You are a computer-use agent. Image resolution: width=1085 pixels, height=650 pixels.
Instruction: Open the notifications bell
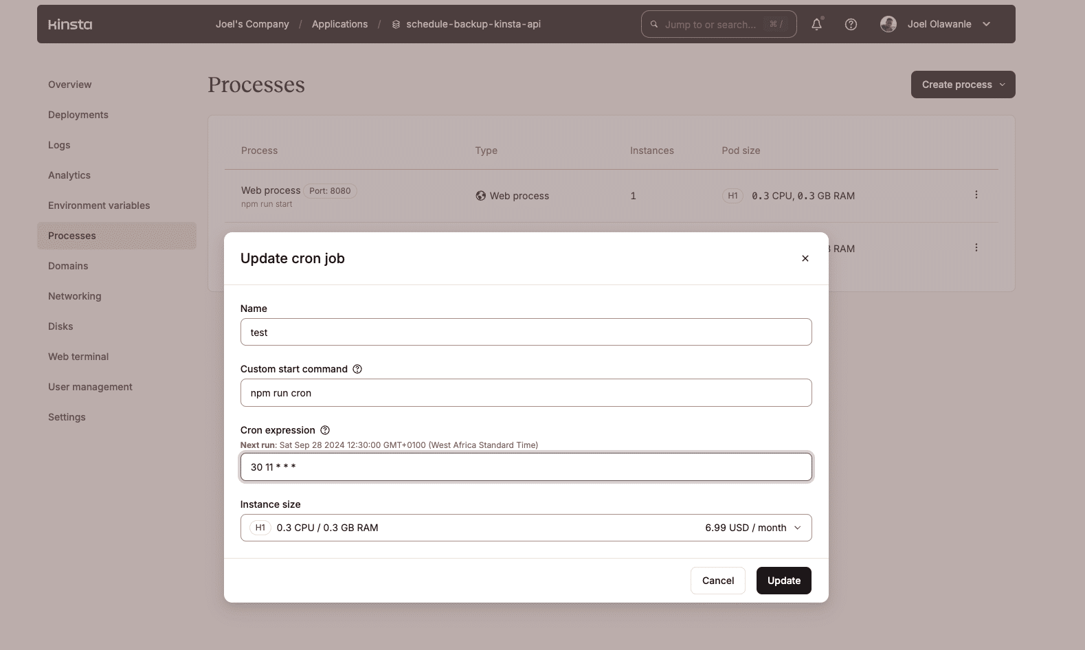(x=816, y=24)
